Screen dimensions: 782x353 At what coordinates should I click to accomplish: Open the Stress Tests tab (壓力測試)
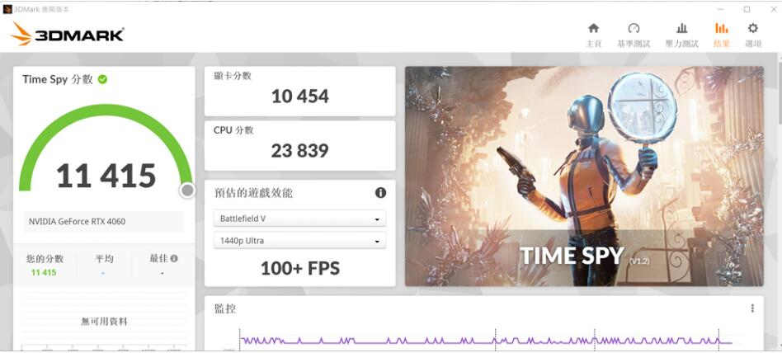tap(681, 35)
